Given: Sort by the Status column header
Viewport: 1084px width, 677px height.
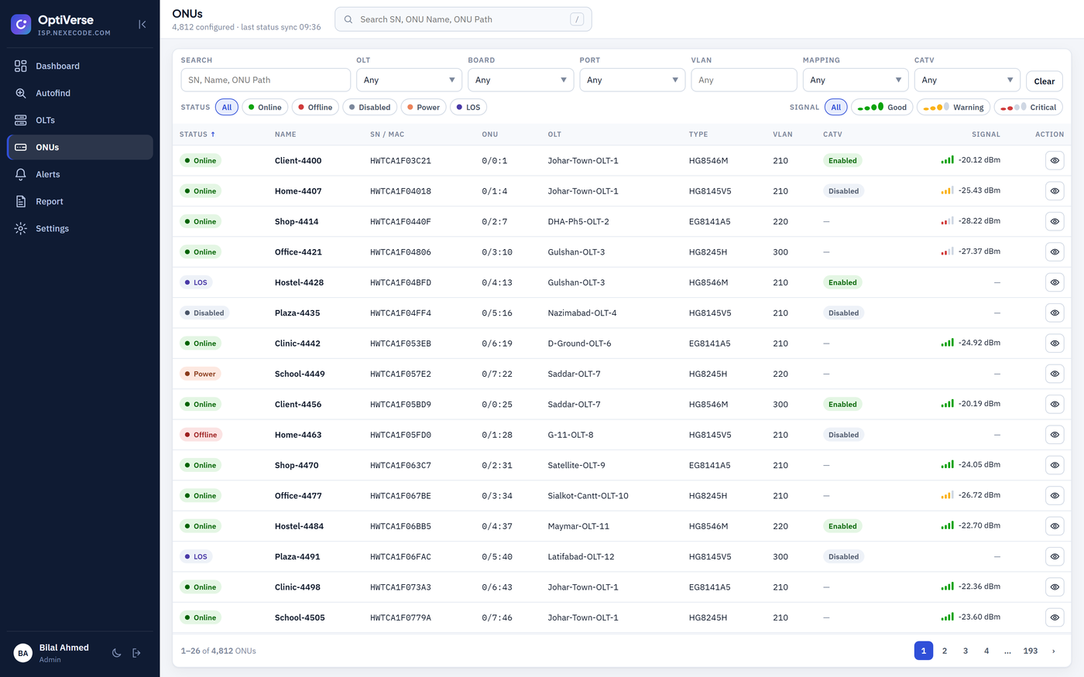Looking at the screenshot, I should tap(197, 135).
